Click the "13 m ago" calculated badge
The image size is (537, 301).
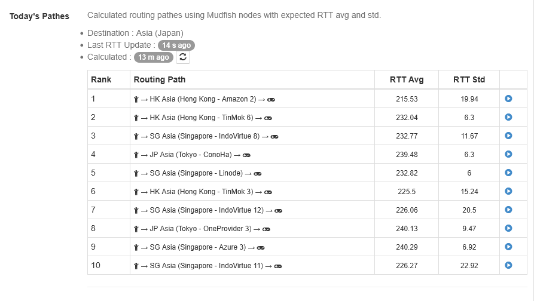154,57
